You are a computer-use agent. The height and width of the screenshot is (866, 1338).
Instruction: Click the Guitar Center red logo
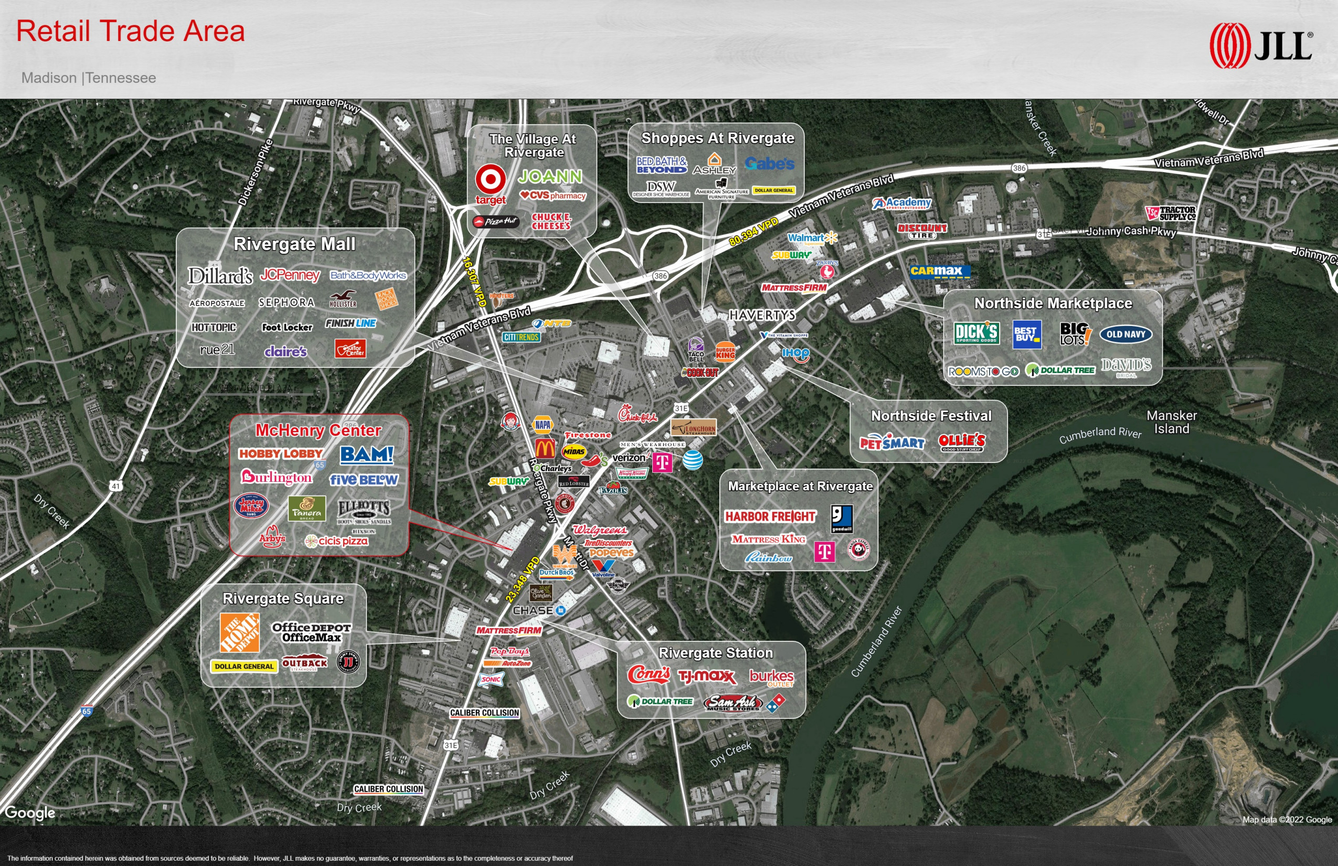[x=351, y=348]
